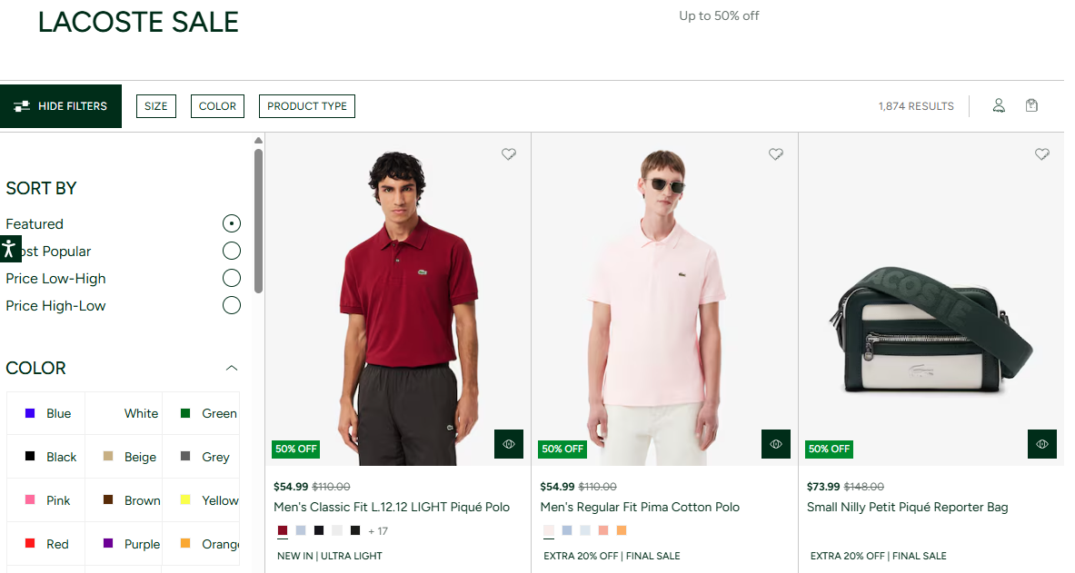Image resolution: width=1075 pixels, height=573 pixels.
Task: Open the user account icon
Action: (999, 106)
